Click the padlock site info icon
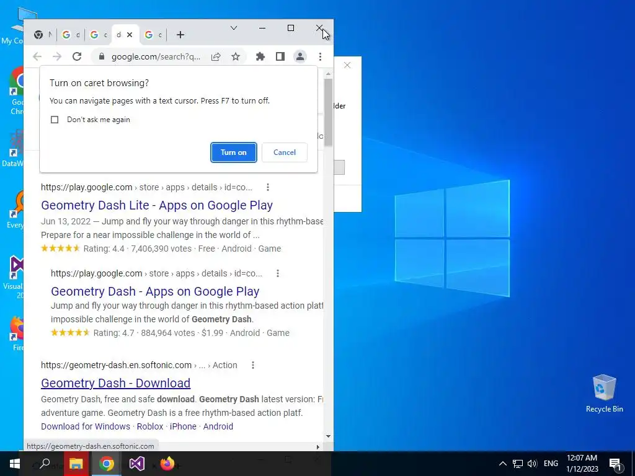Screen dimensions: 635x476 (102, 56)
